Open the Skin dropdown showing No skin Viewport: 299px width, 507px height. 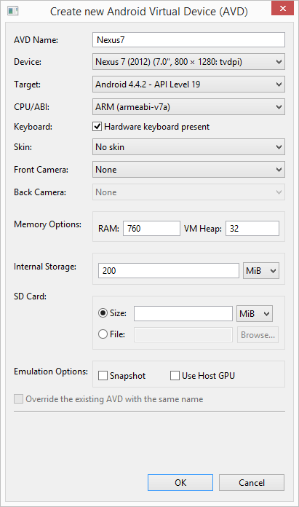188,147
